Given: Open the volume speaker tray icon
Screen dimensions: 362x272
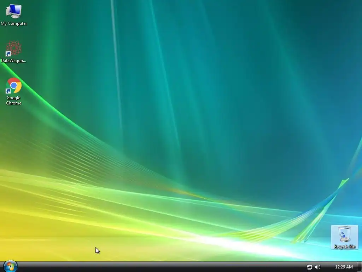Looking at the screenshot, I should pyautogui.click(x=318, y=267).
